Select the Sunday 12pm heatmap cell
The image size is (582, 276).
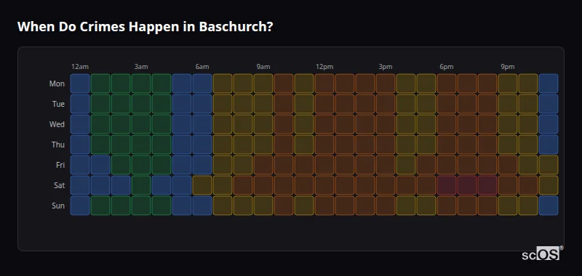(324, 206)
